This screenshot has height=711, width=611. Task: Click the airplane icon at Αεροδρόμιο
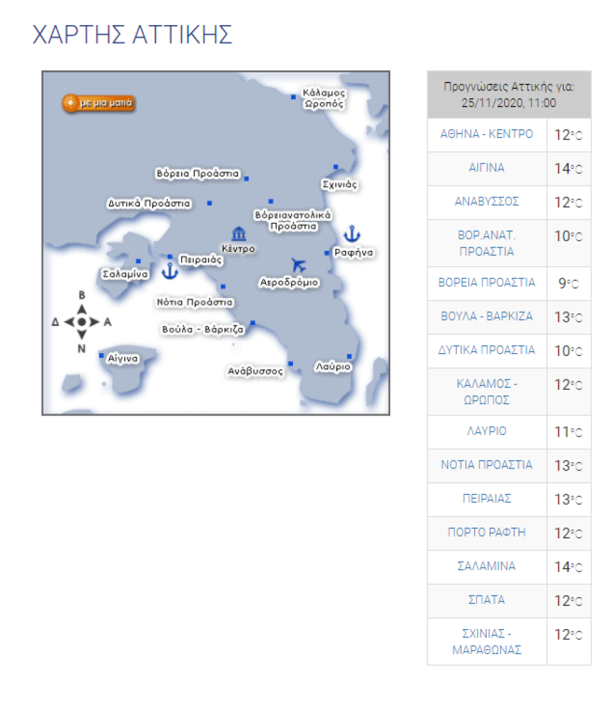[x=299, y=265]
